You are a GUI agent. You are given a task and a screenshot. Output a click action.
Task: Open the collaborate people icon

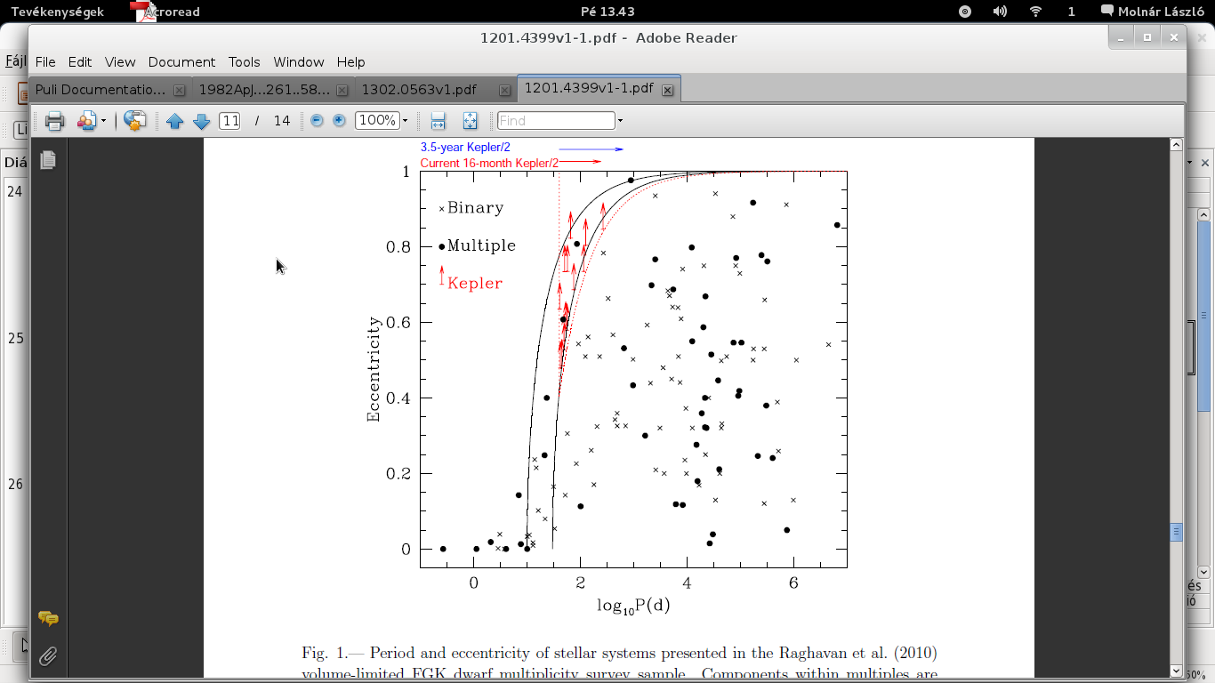[x=87, y=121]
